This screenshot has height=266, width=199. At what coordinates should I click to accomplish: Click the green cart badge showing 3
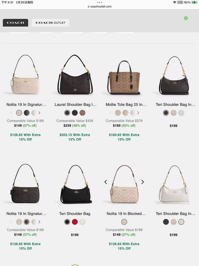(186, 18)
